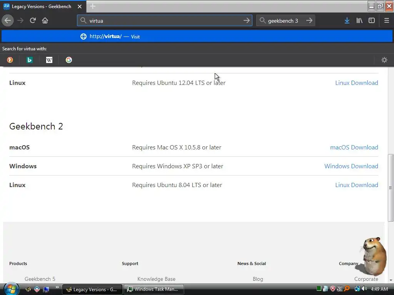Open the Knowledge Base footer link
This screenshot has height=295, width=394.
(156, 279)
